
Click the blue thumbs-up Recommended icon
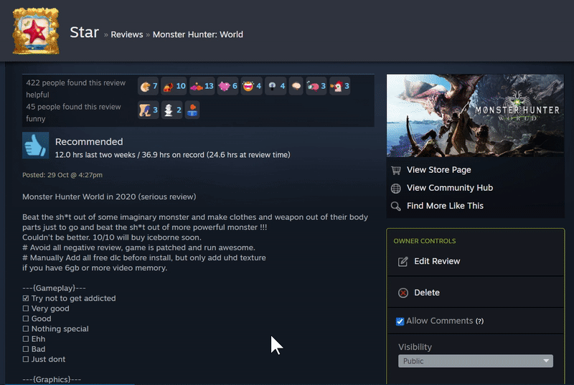(x=35, y=146)
